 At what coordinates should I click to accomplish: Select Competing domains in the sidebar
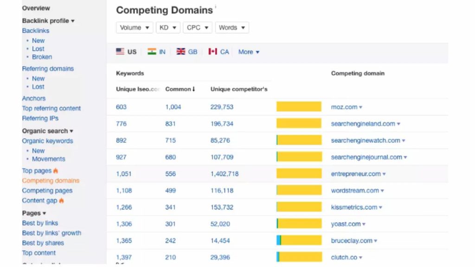pos(51,181)
